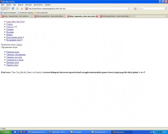Click the Stop loading X icon
Viewport: 168px width, 134px height.
17,8
